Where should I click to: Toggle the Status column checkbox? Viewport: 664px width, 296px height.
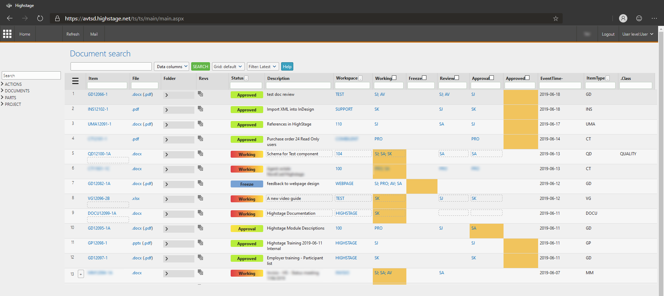246,78
